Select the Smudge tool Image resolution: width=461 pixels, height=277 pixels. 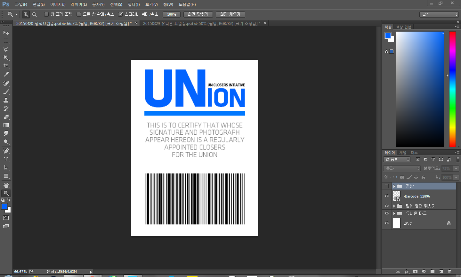[6, 133]
